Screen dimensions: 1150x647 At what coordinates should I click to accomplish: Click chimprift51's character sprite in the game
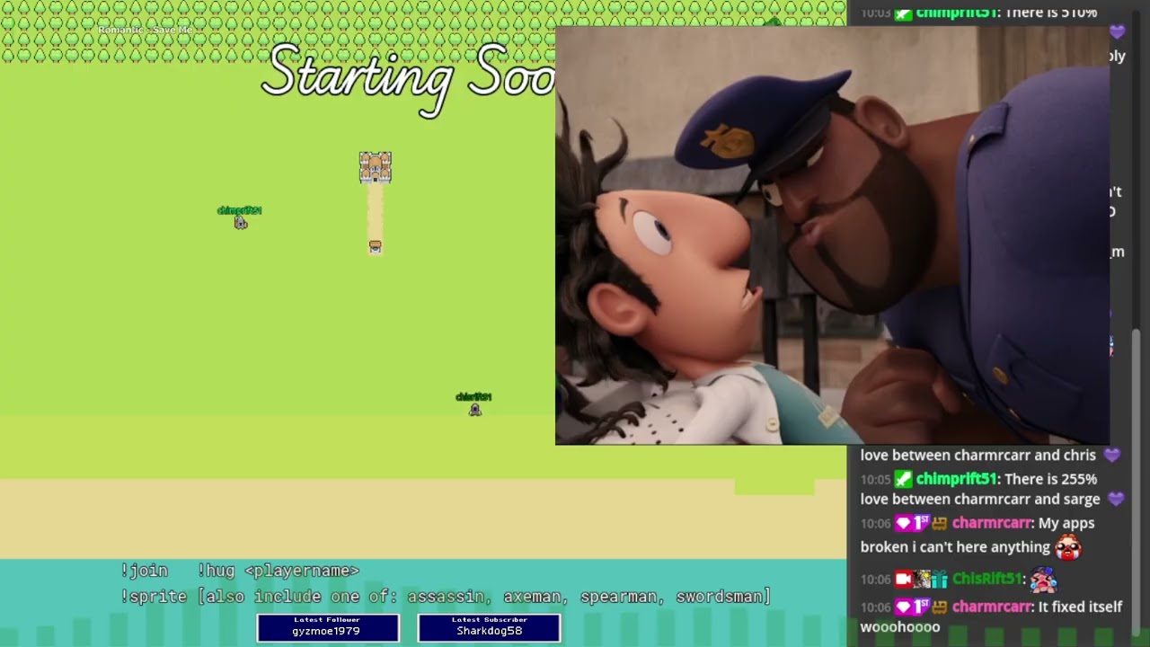coord(240,223)
